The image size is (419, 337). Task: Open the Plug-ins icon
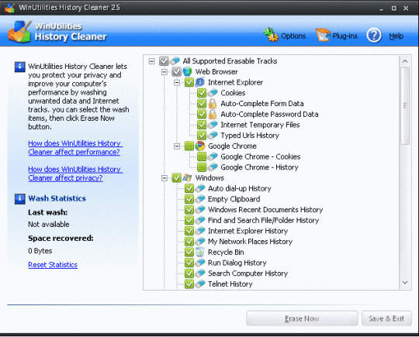(x=323, y=35)
